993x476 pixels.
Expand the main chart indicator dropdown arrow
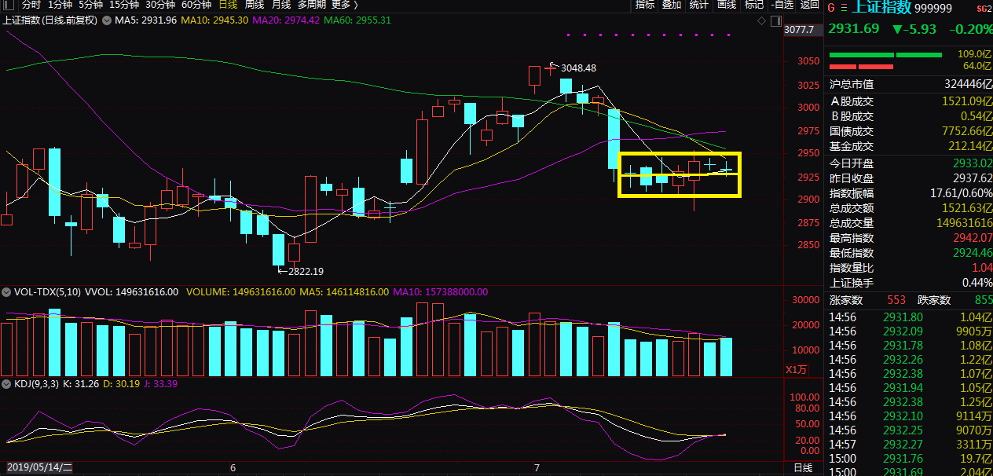[107, 20]
